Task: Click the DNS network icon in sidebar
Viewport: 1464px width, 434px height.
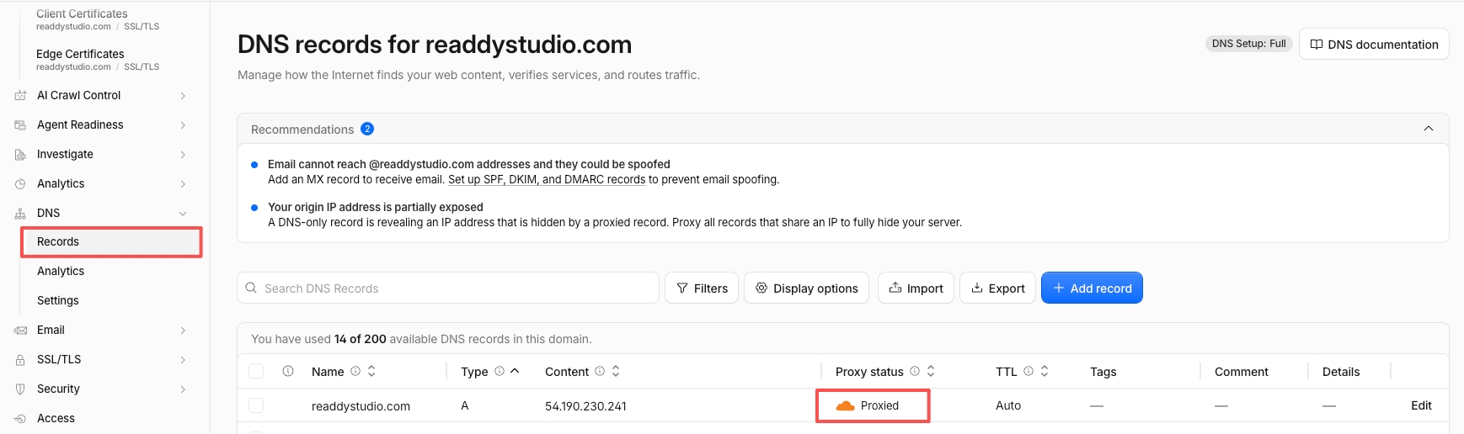Action: 20,214
